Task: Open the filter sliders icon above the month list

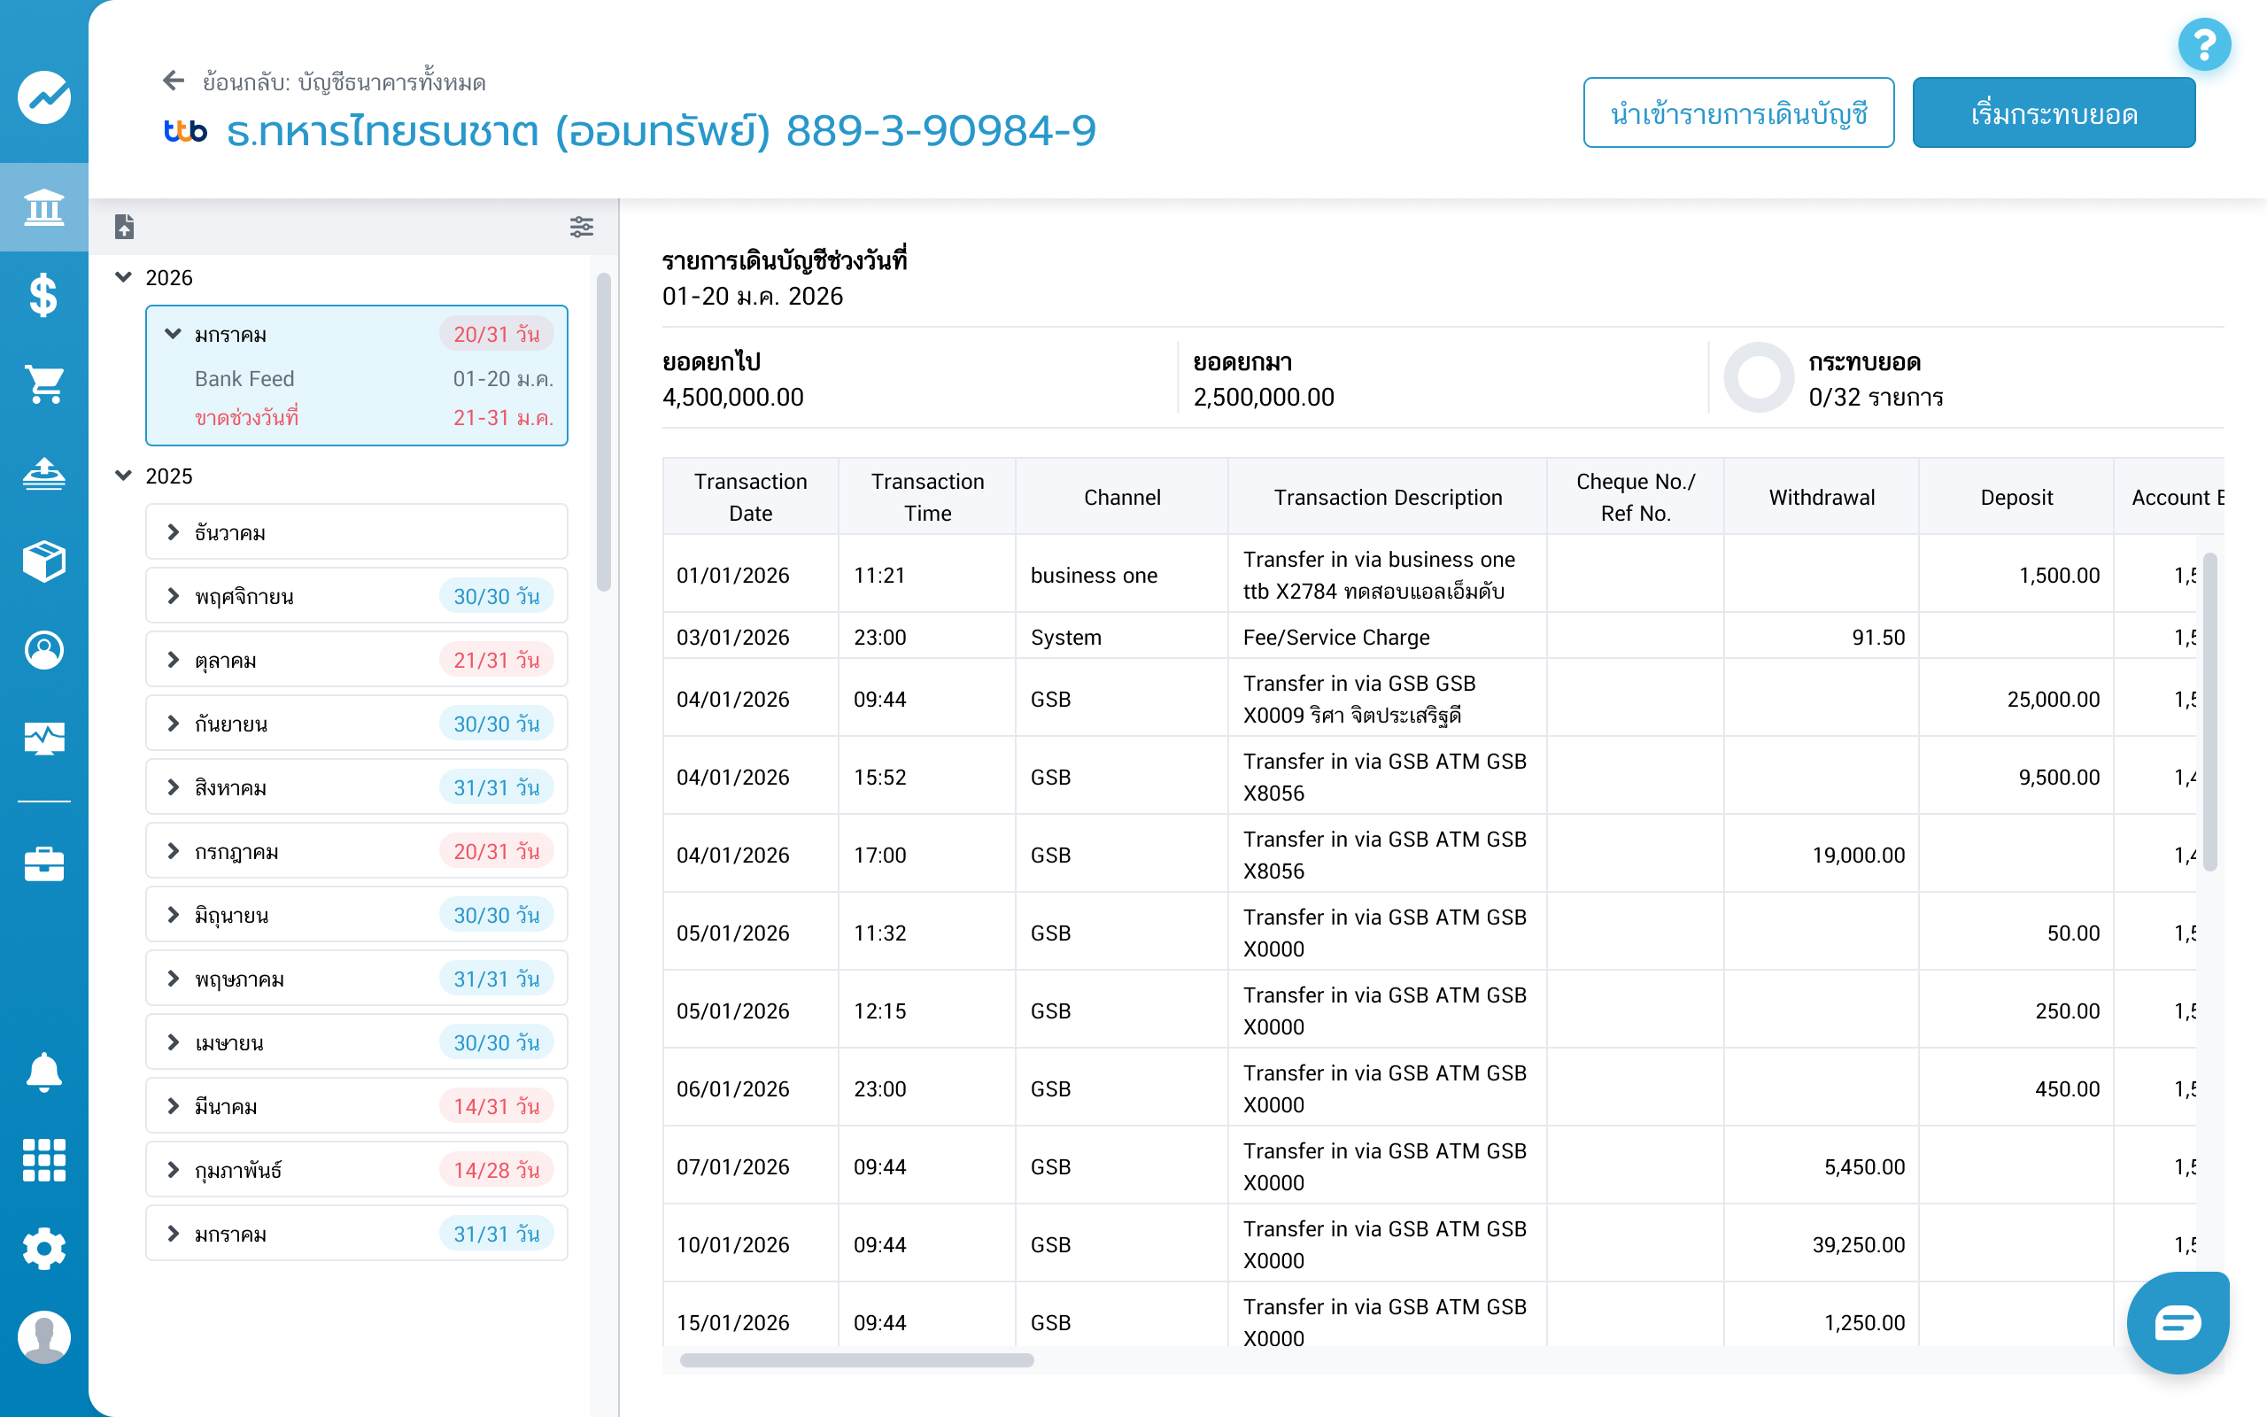Action: point(583,227)
